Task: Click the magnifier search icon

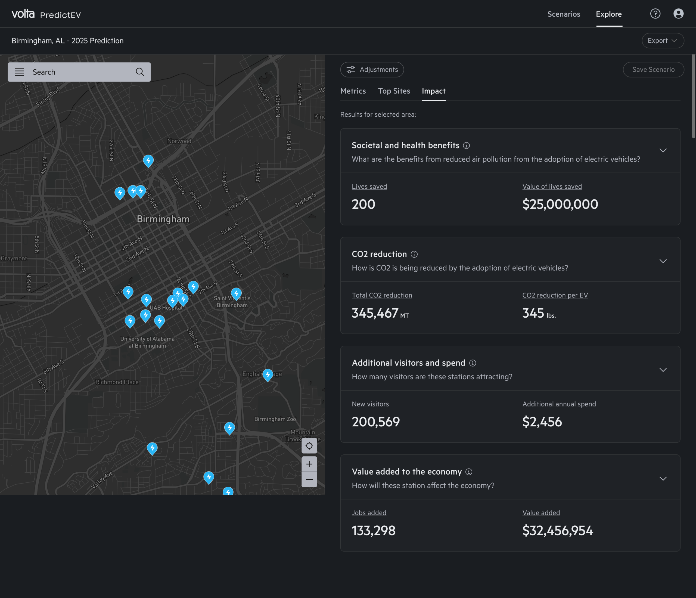Action: pyautogui.click(x=140, y=72)
